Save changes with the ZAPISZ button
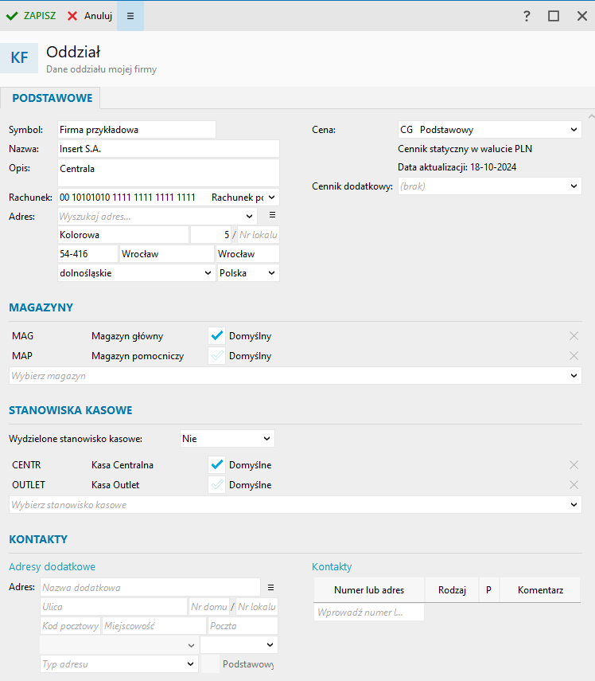Screen dimensions: 595x681 pos(32,16)
